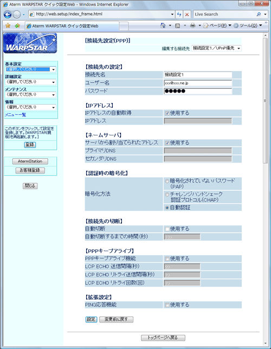Click the Stop loading red X icon

(x=187, y=15)
